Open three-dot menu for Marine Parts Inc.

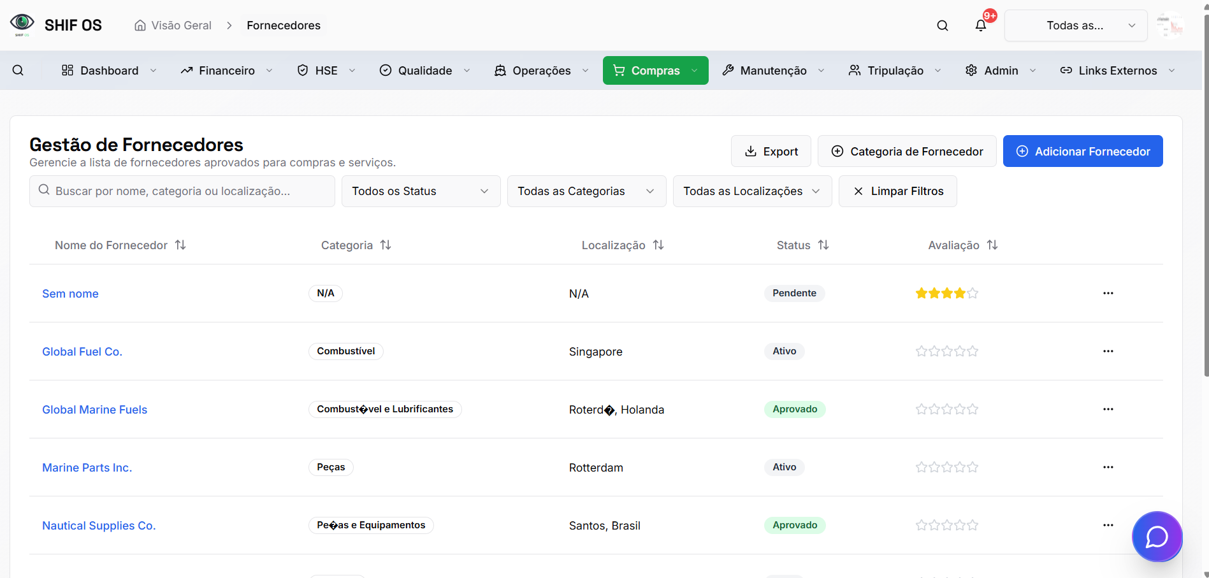click(1108, 467)
